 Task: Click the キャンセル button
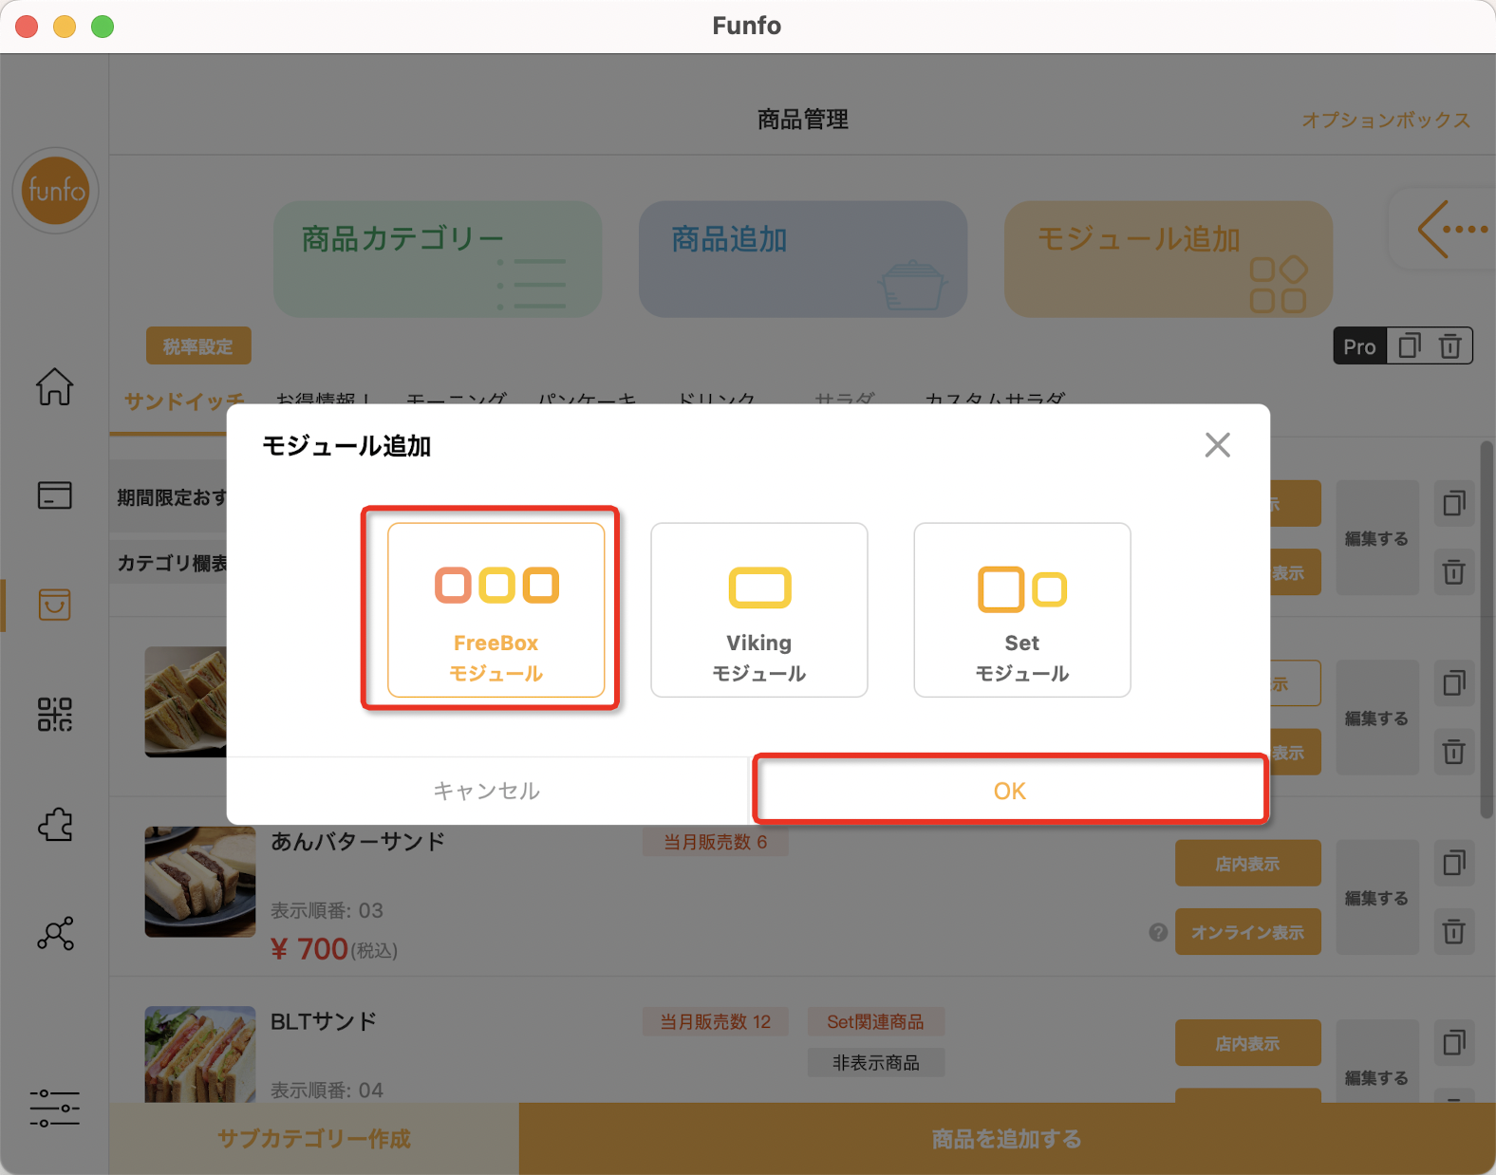(x=487, y=790)
